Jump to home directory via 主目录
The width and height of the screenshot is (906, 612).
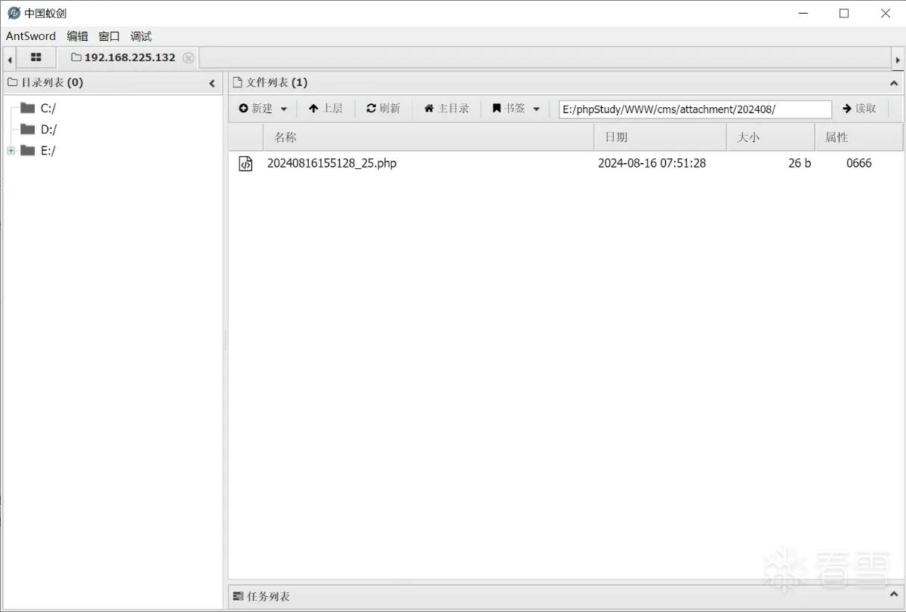coord(446,109)
